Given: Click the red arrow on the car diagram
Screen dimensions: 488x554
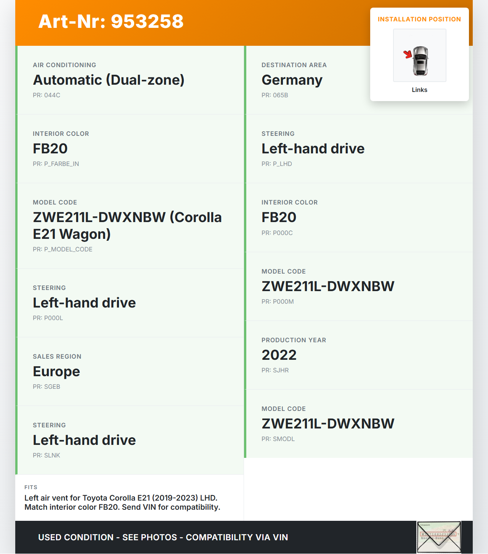Looking at the screenshot, I should coord(408,54).
